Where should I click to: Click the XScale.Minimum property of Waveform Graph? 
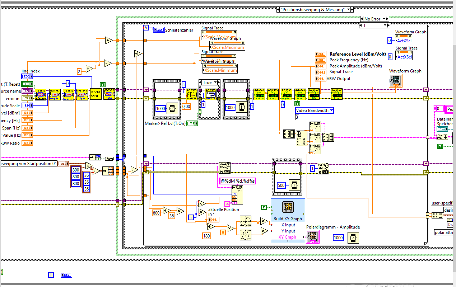220,70
